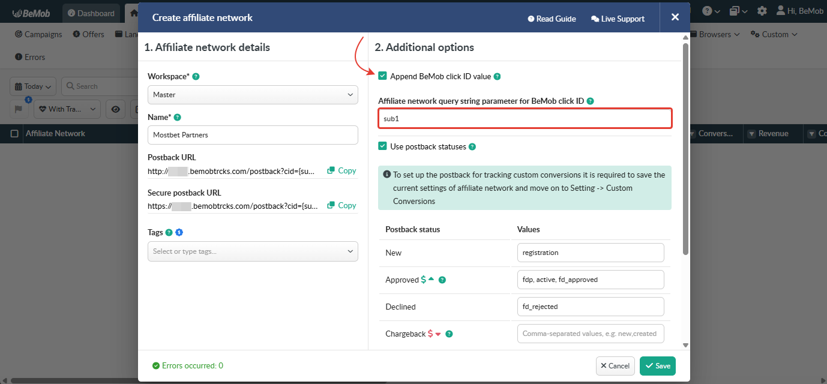This screenshot has width=827, height=384.
Task: Toggle the Use postback statuses checkbox
Action: [382, 146]
